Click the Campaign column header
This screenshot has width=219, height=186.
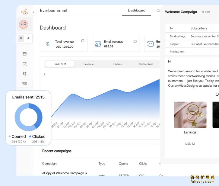pos(49,164)
